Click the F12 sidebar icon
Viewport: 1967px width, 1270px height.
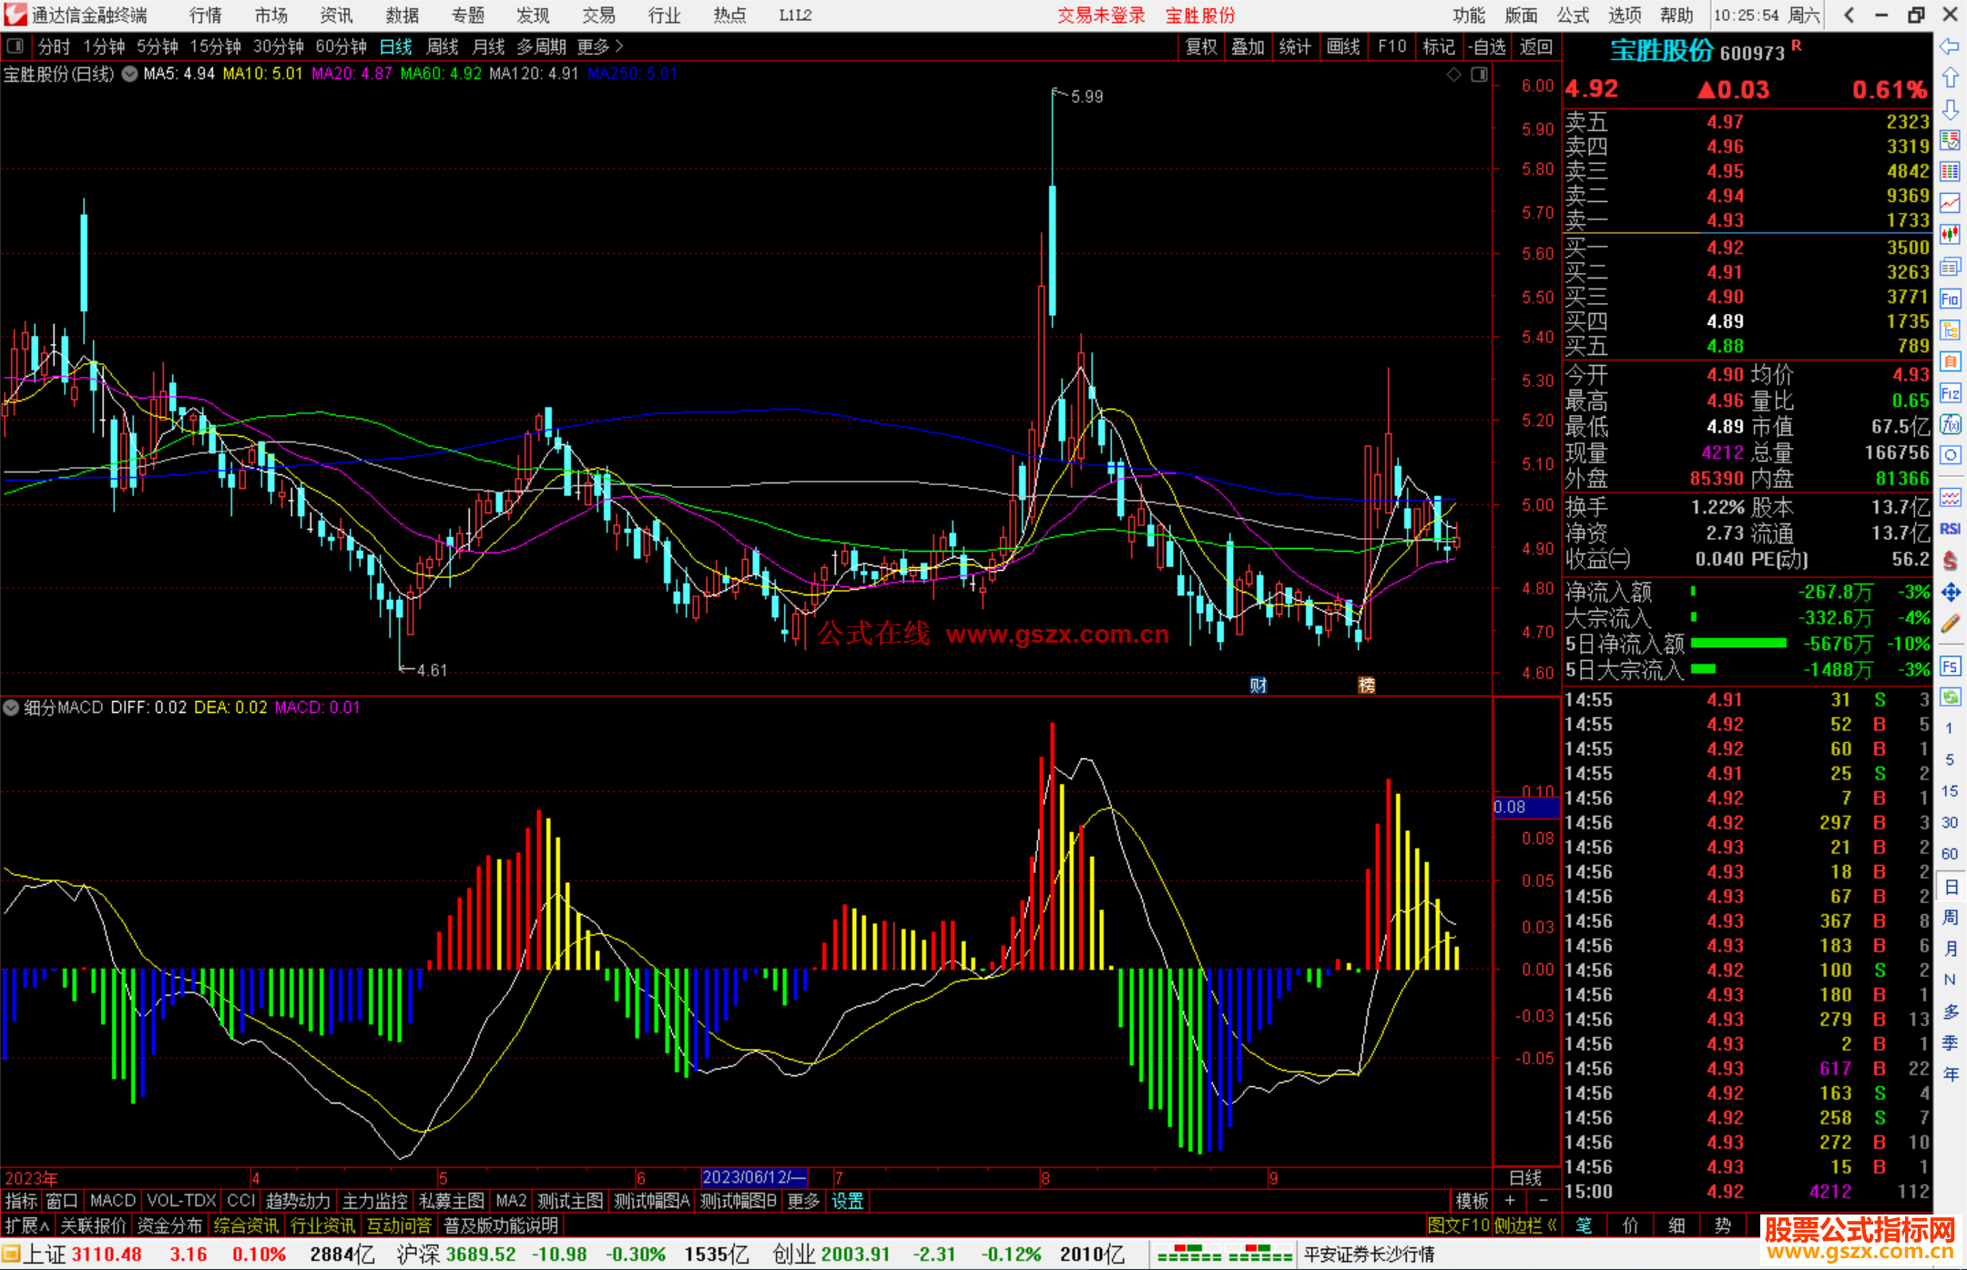[x=1950, y=393]
